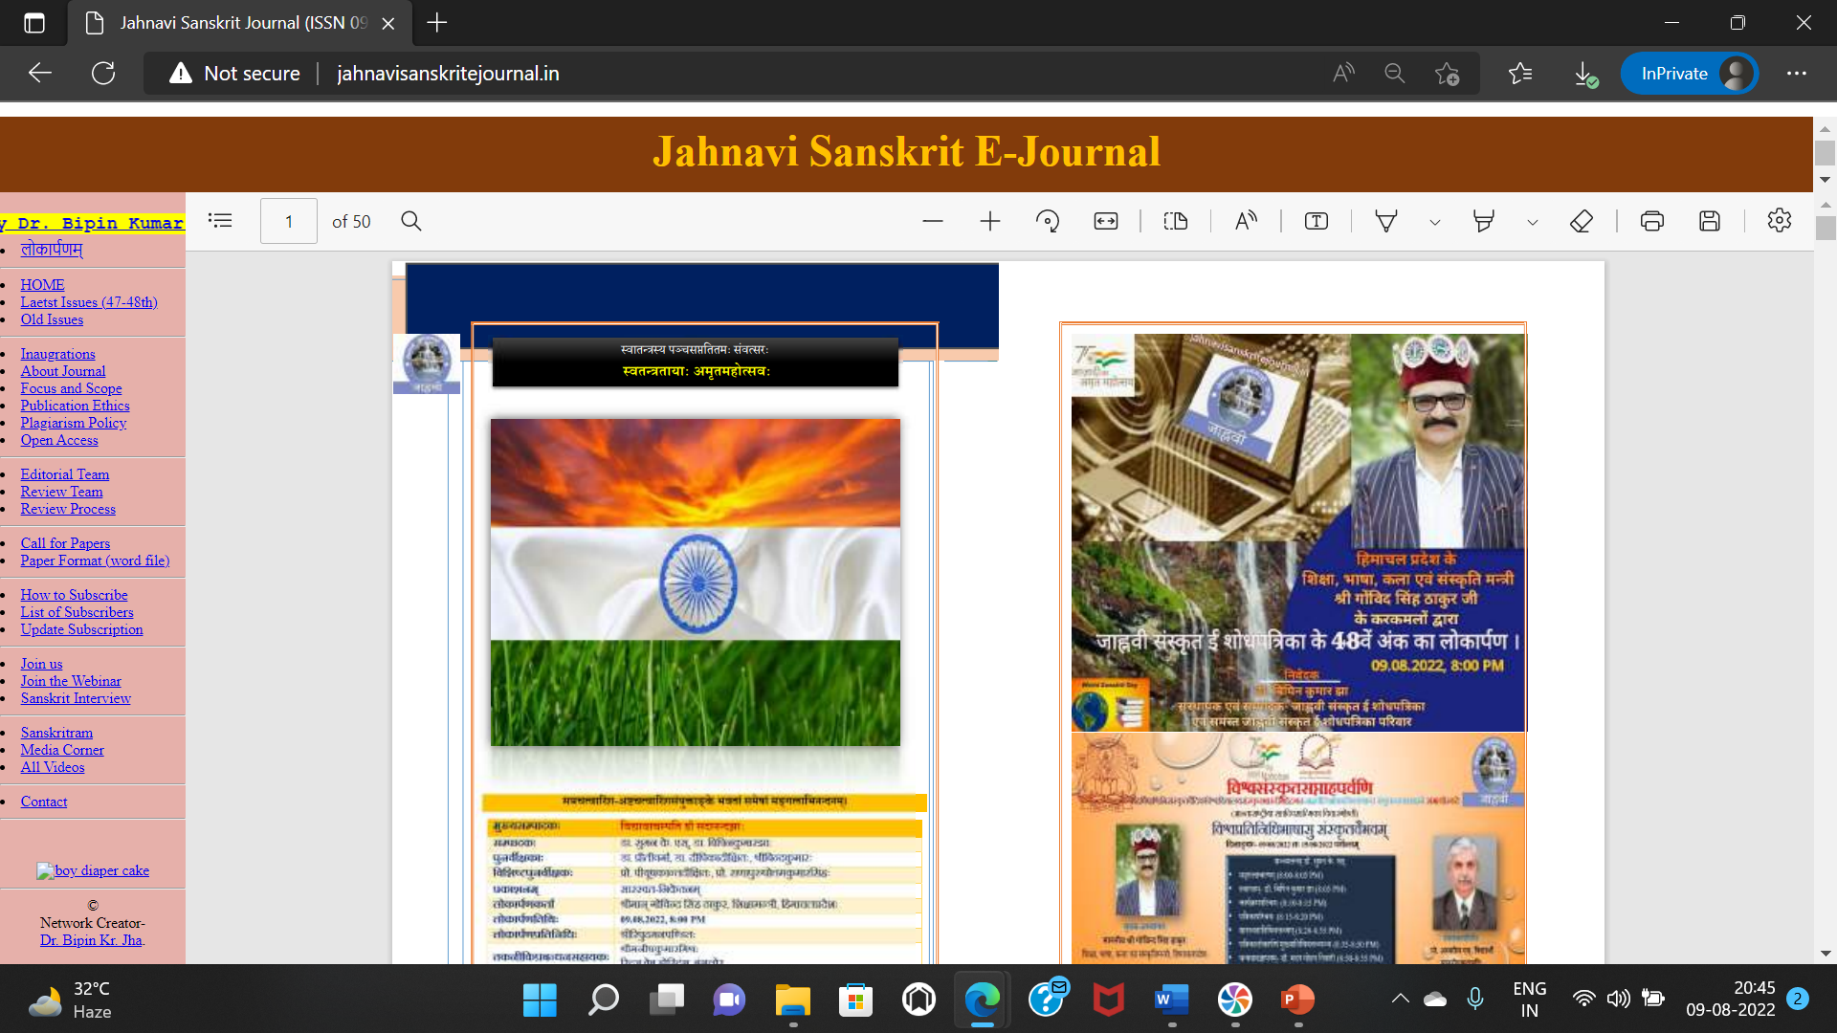1837x1033 pixels.
Task: Click the PDF page number field
Action: click(x=289, y=221)
